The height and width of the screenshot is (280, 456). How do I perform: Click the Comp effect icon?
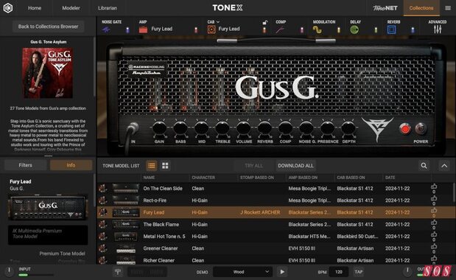click(x=280, y=29)
